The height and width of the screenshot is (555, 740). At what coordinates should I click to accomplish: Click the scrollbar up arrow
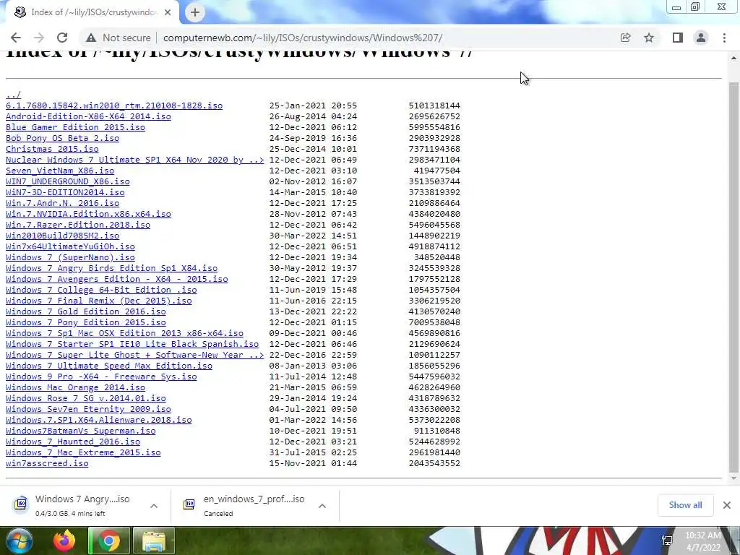point(733,58)
